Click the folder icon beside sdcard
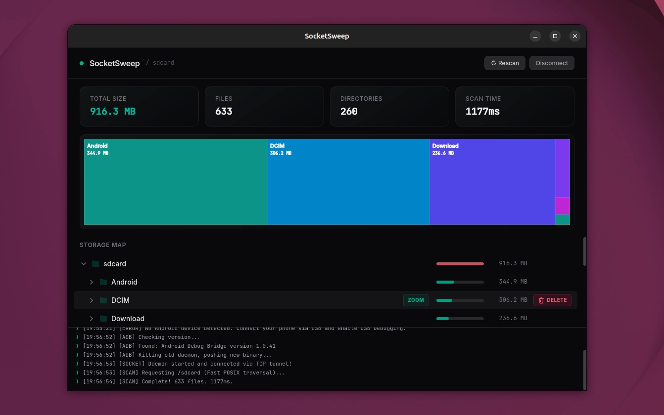Screen dimensions: 664x415 coord(95,264)
